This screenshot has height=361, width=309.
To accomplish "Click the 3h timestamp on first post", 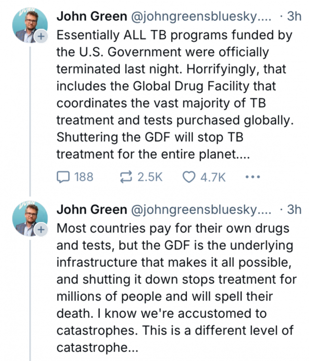I will [294, 16].
